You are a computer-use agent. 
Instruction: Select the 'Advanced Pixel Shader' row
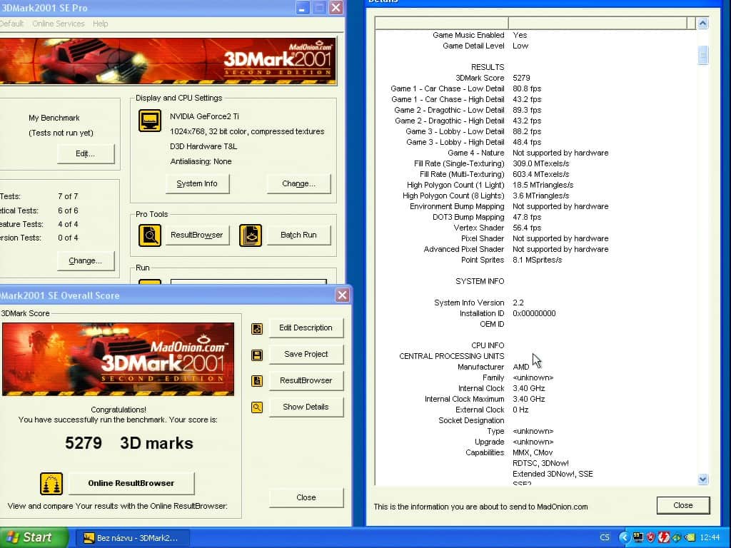click(534, 249)
